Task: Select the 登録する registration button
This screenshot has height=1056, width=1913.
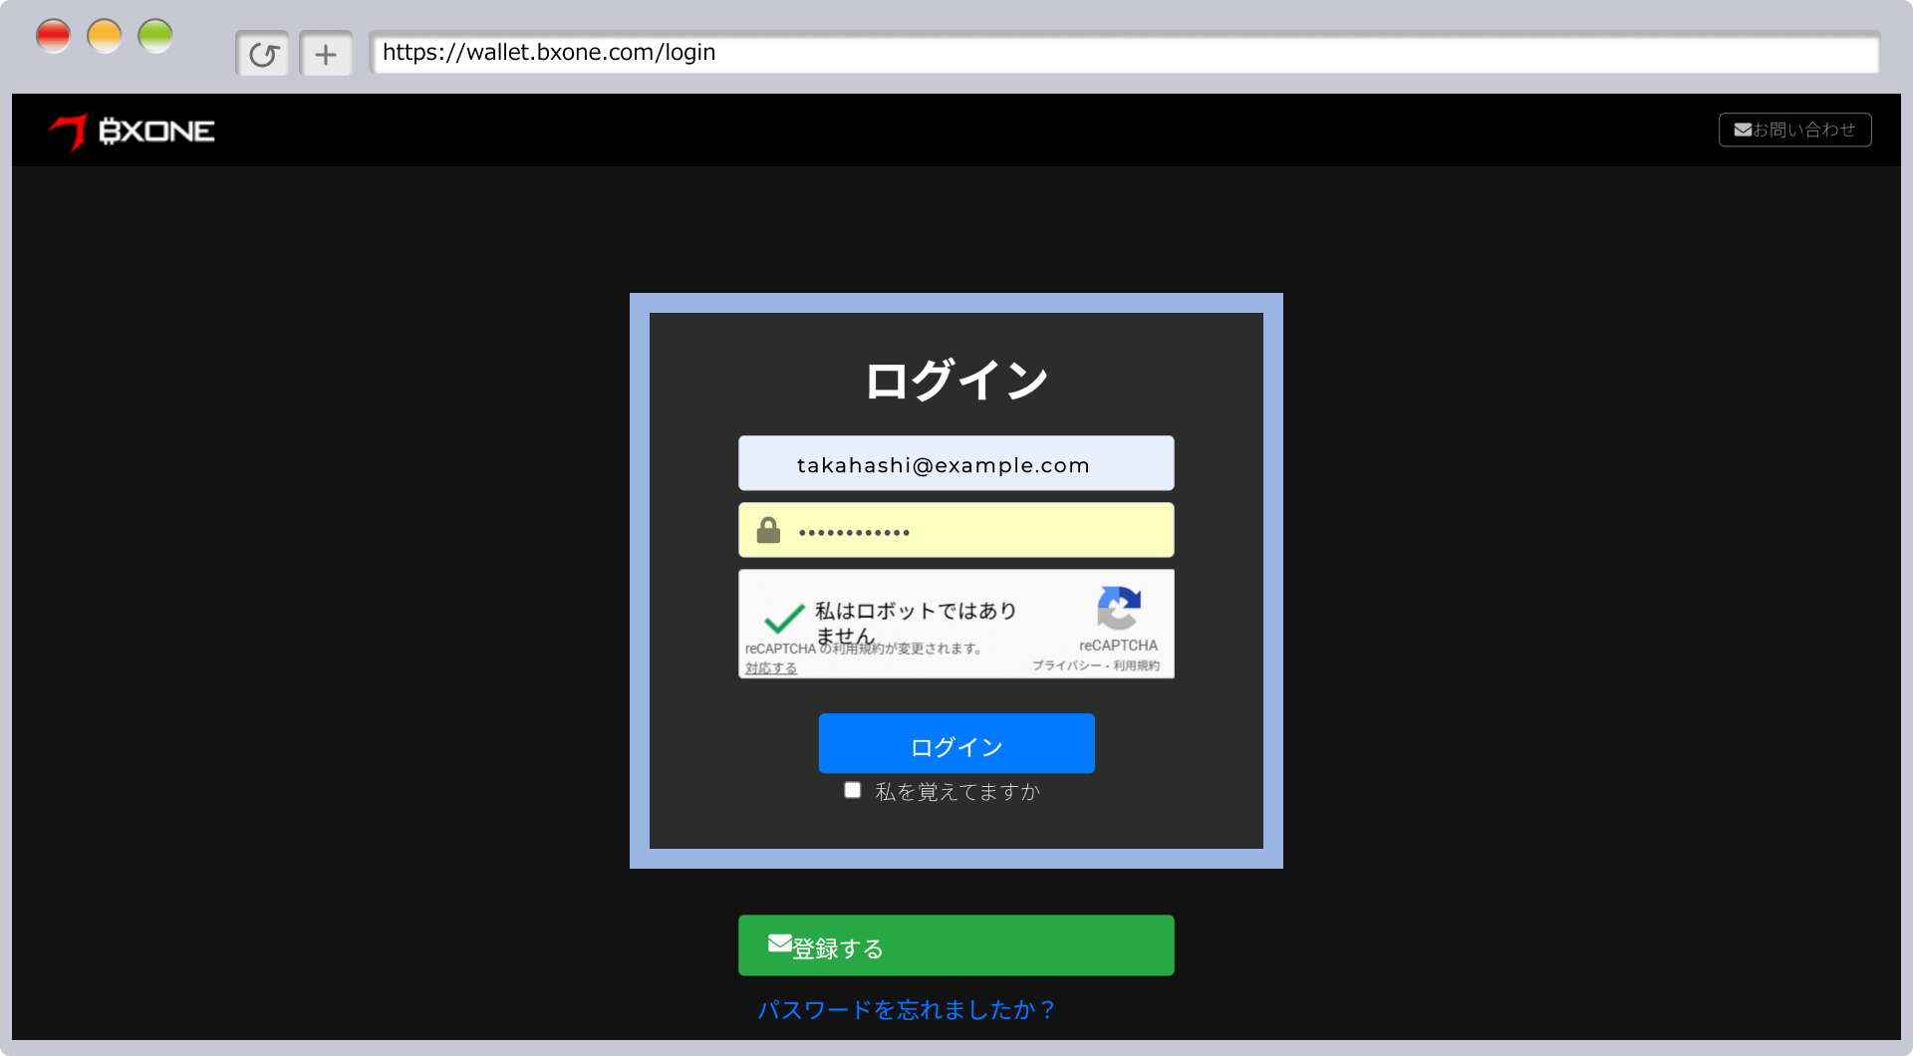Action: (x=956, y=943)
